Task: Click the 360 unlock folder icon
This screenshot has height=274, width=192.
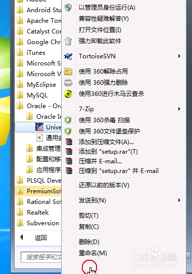Action: point(68,72)
